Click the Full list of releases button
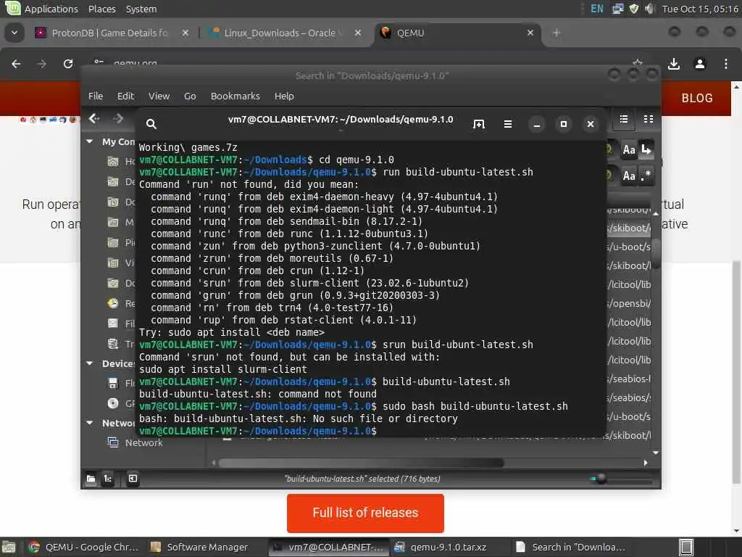 (365, 513)
